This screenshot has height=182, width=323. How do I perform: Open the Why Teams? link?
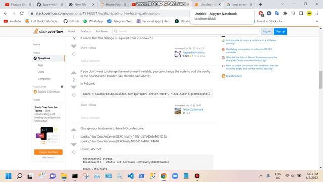(x=48, y=157)
